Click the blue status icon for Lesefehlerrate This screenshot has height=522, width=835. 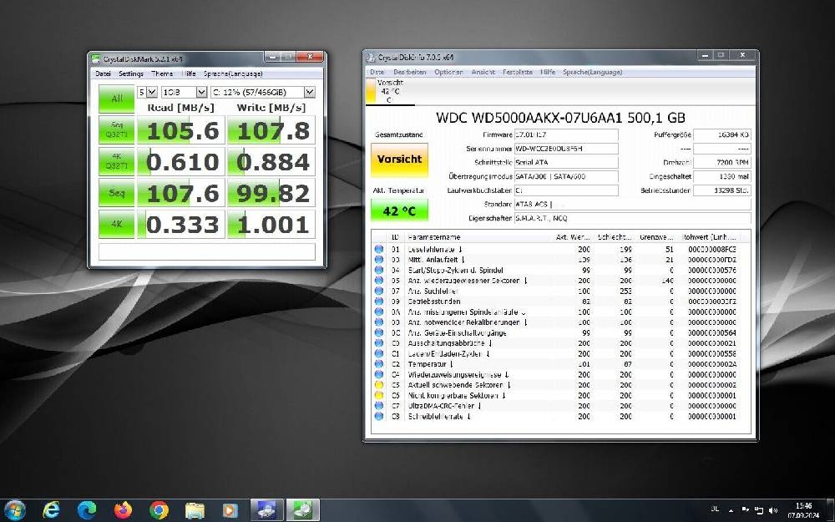pyautogui.click(x=378, y=249)
